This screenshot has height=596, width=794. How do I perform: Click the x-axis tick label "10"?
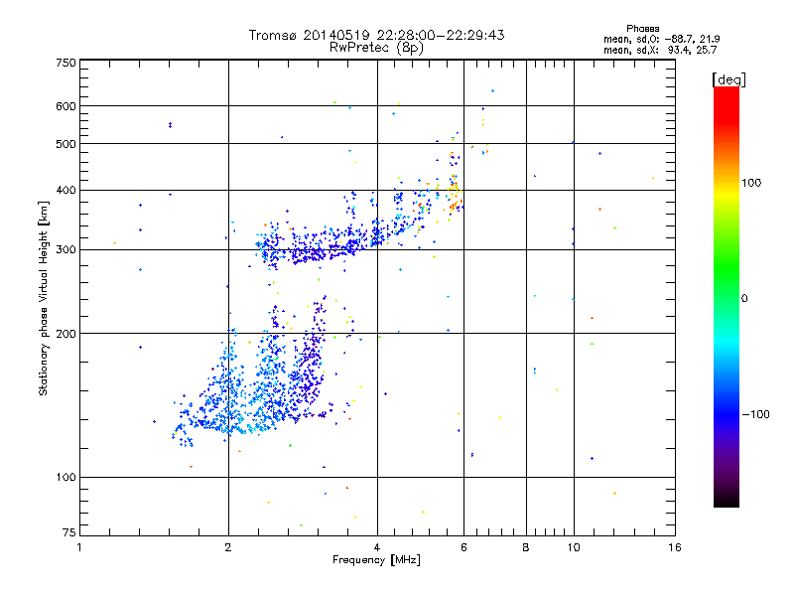pyautogui.click(x=574, y=547)
